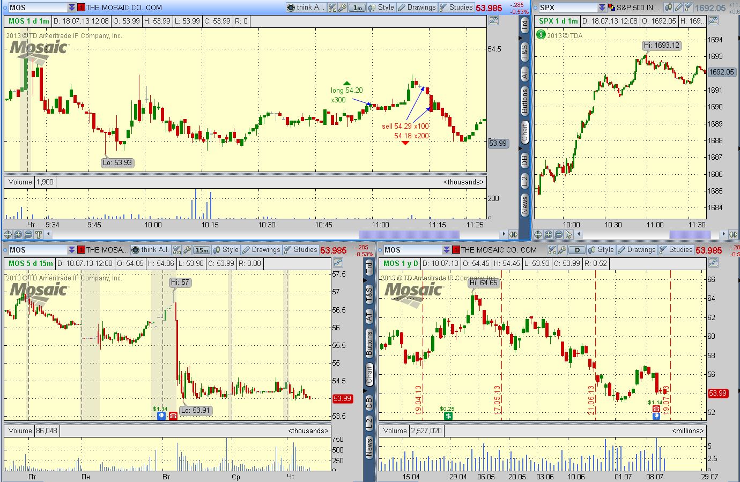The height and width of the screenshot is (482, 740).
Task: Click think A.I. button in top chart
Action: coord(305,8)
